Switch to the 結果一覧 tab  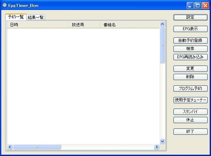[36, 17]
